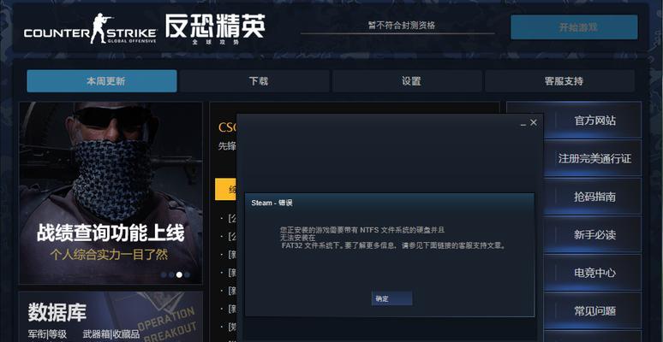Select the fourth carousel dot indicator
This screenshot has width=663, height=342.
[187, 274]
